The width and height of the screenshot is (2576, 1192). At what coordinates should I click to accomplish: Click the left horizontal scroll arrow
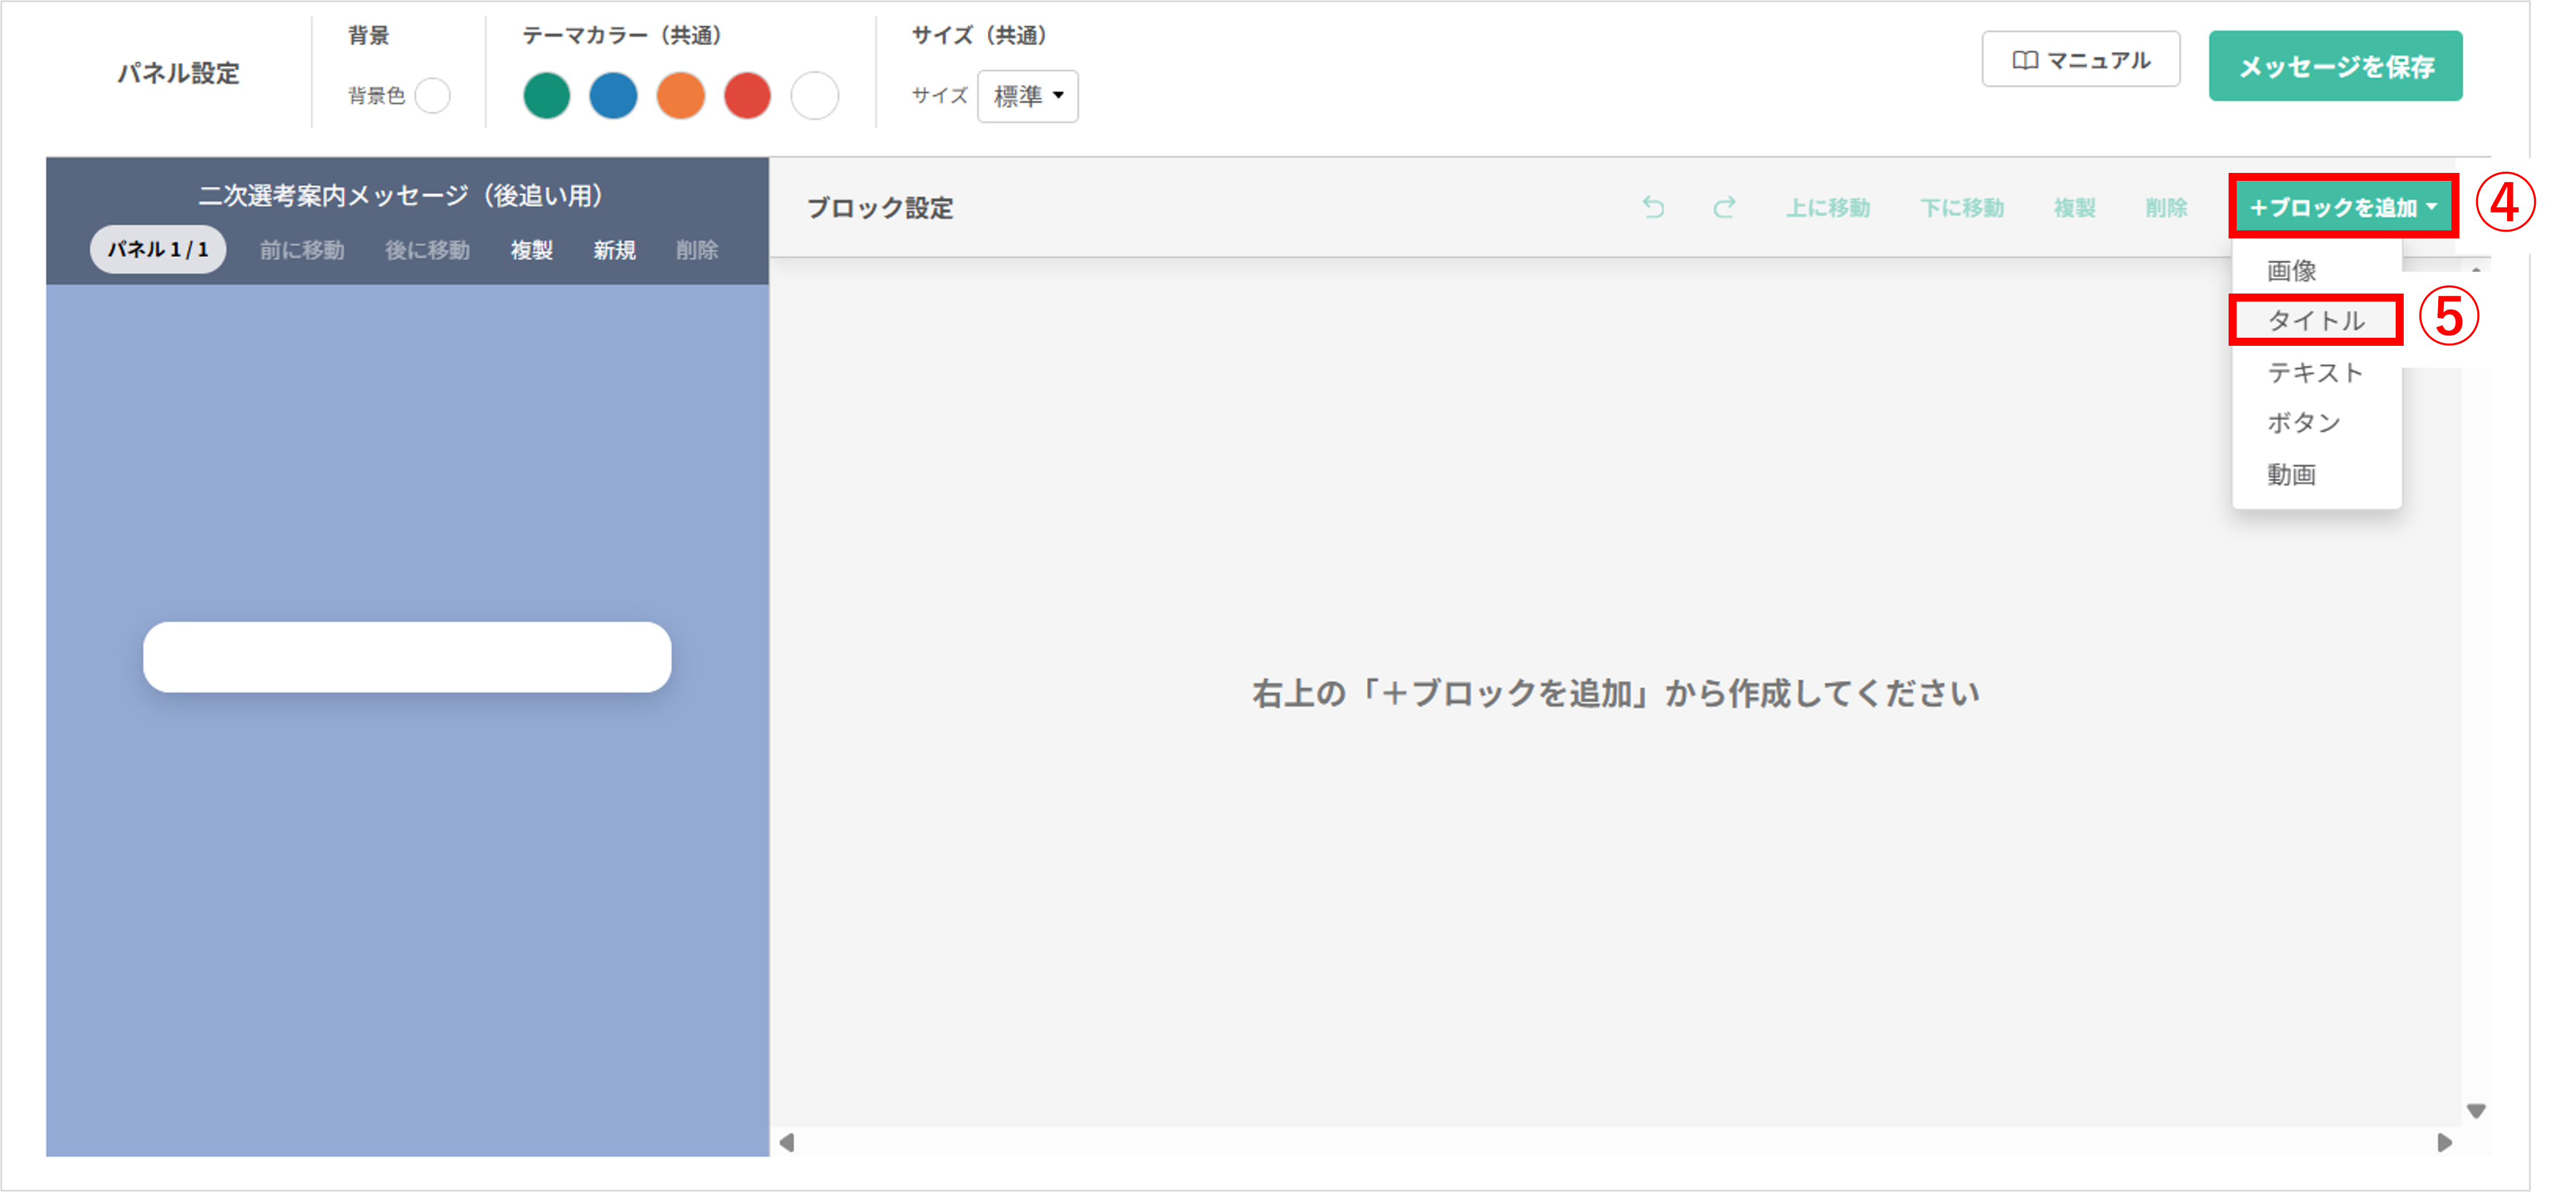pos(787,1142)
